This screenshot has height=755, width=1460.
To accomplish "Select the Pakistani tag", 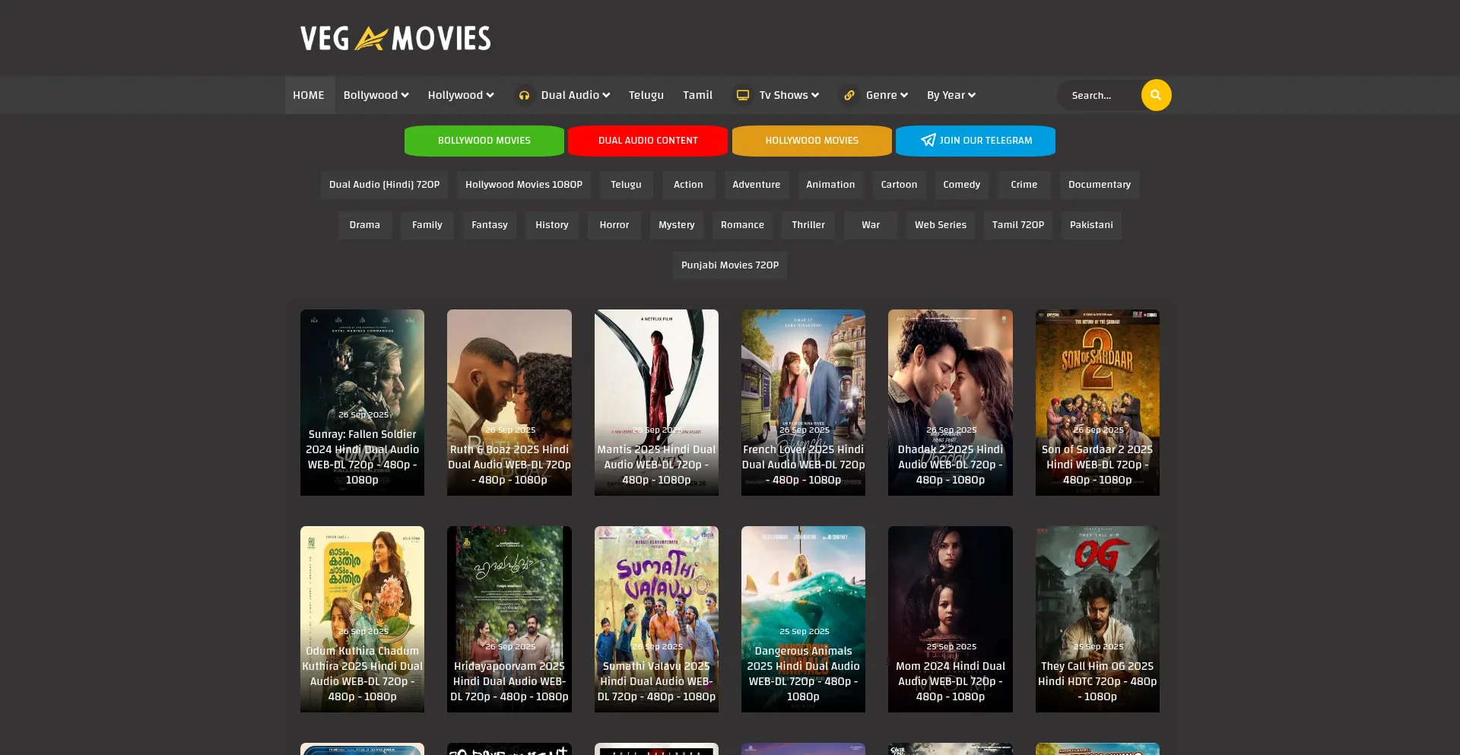I will click(1091, 225).
